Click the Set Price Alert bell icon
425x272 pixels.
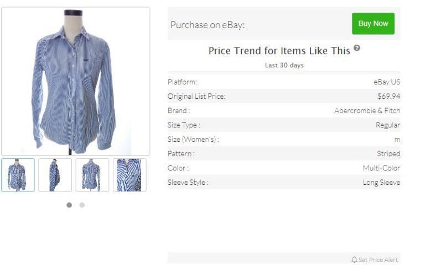pyautogui.click(x=354, y=260)
